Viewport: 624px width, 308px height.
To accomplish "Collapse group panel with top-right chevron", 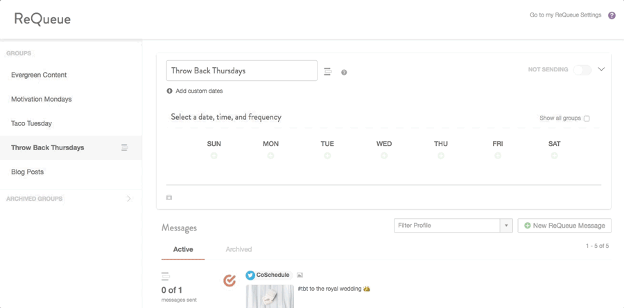I will pos(601,69).
